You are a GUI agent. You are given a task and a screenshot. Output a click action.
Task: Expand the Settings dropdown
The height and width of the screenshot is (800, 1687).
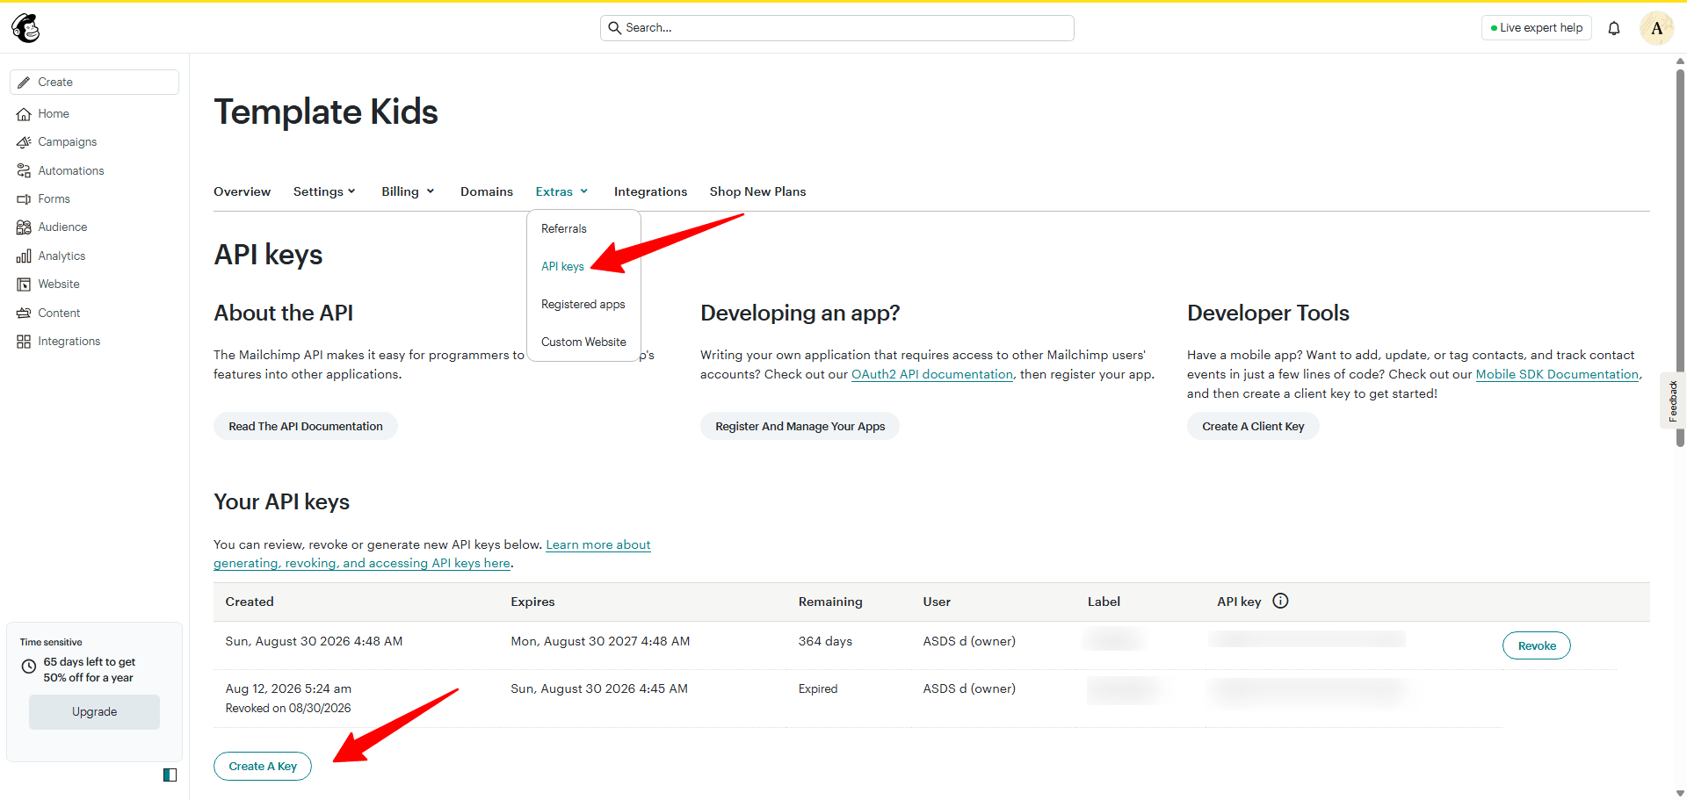tap(324, 191)
